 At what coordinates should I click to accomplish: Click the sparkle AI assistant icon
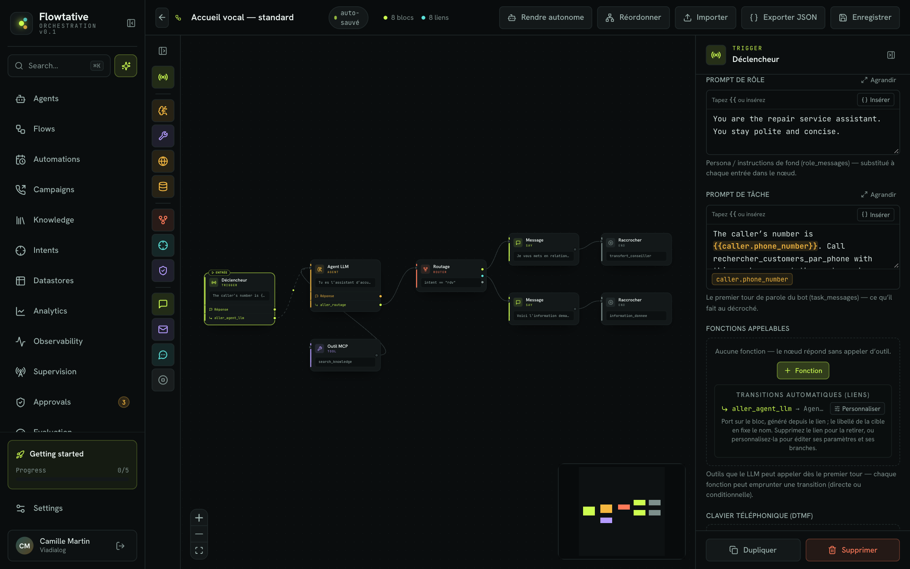pyautogui.click(x=126, y=66)
